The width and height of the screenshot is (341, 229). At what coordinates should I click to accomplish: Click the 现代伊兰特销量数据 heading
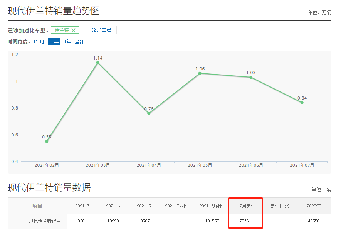(x=49, y=188)
